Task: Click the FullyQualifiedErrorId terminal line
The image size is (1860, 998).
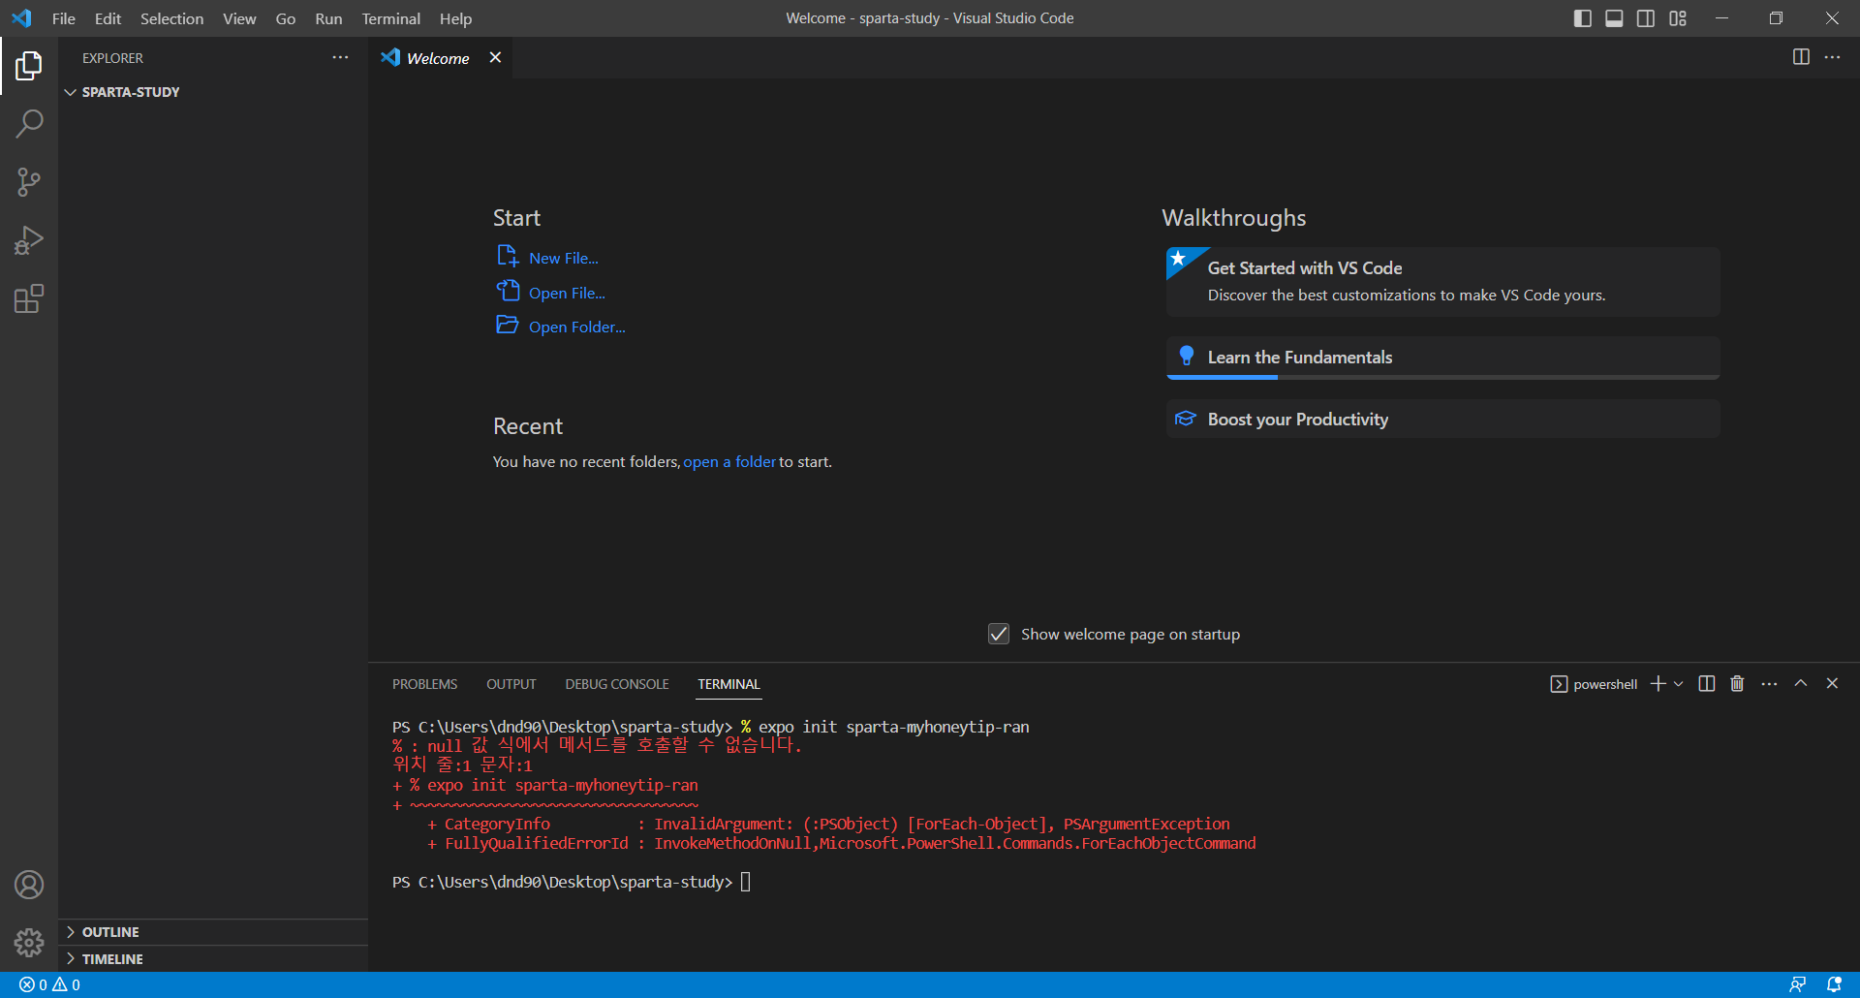Action: coord(841,843)
